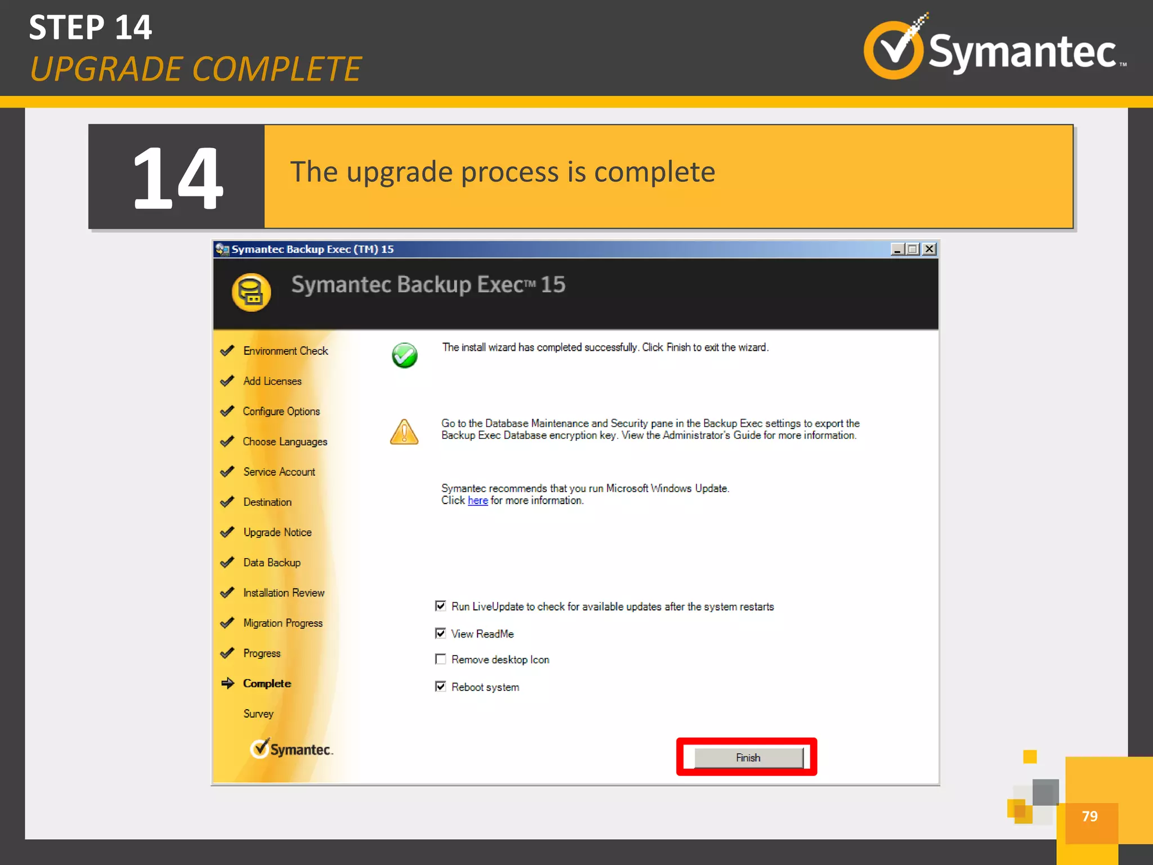Viewport: 1153px width, 865px height.
Task: Click checkmark icon next to Environment Check
Action: coord(227,351)
